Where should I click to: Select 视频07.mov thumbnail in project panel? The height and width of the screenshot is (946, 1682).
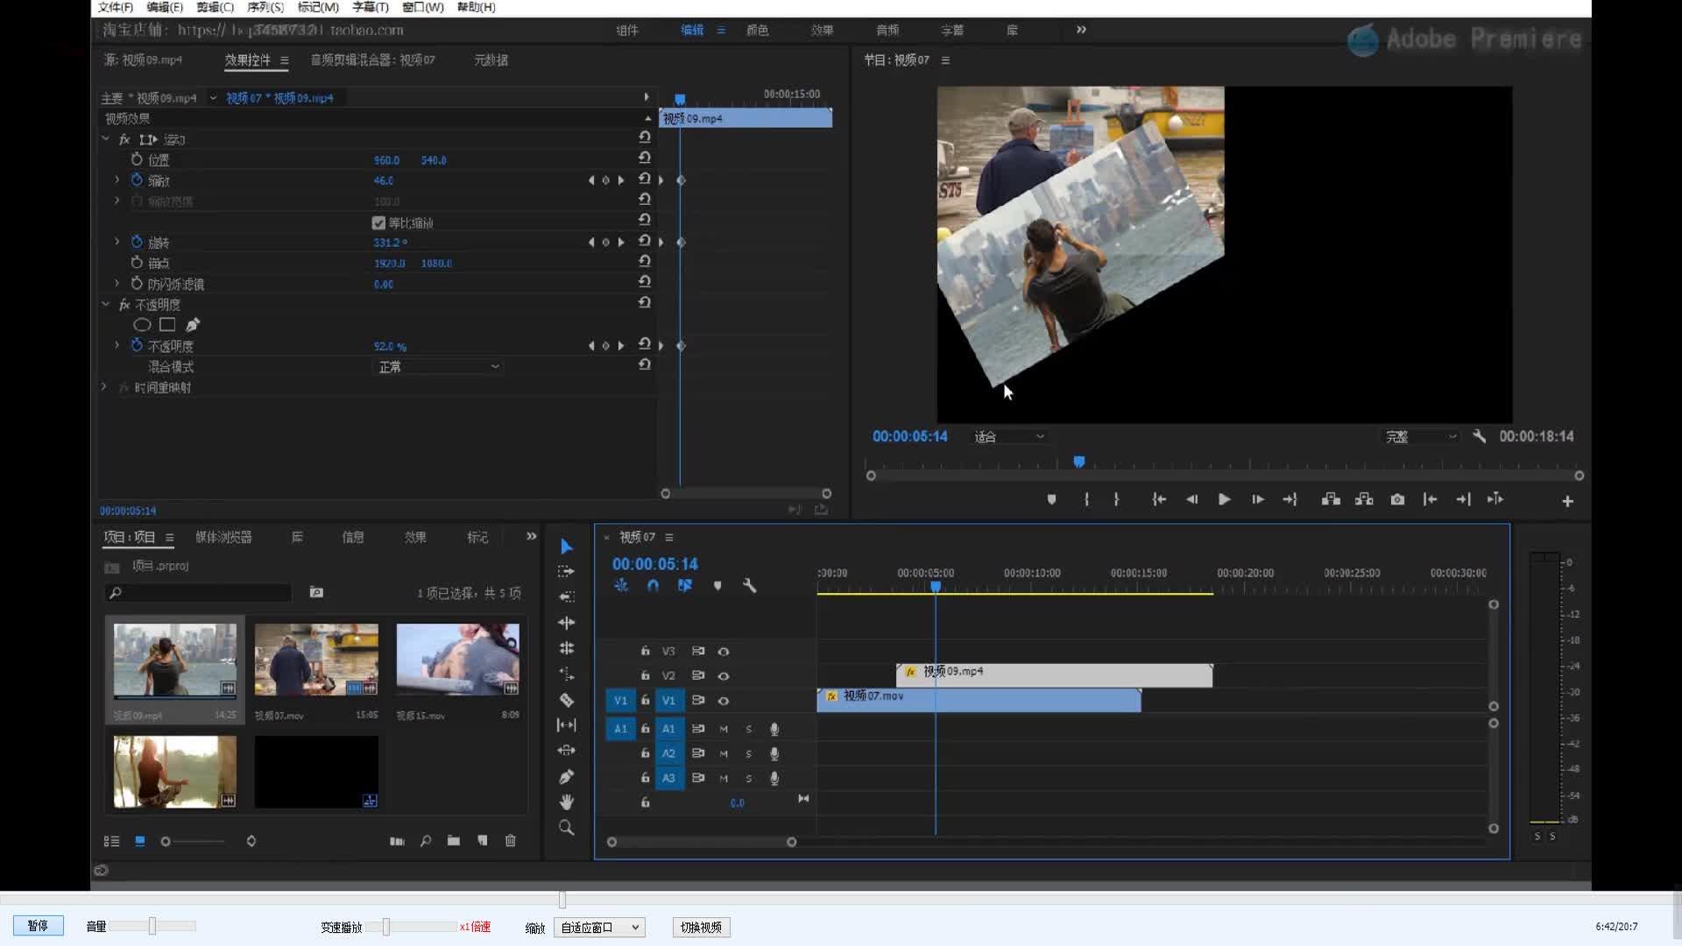[x=316, y=660]
